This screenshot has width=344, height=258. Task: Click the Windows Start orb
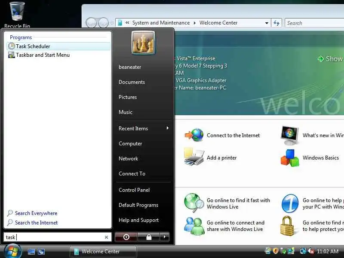[x=12, y=251]
